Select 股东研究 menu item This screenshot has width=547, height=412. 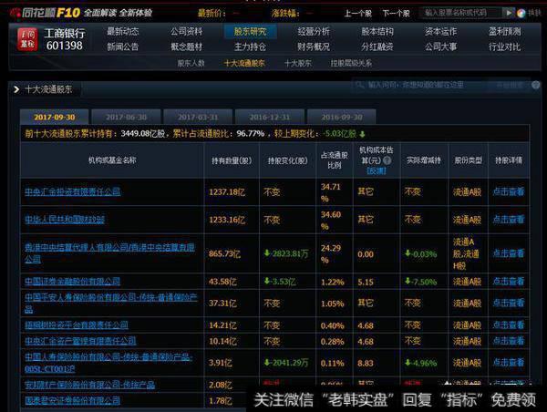250,32
